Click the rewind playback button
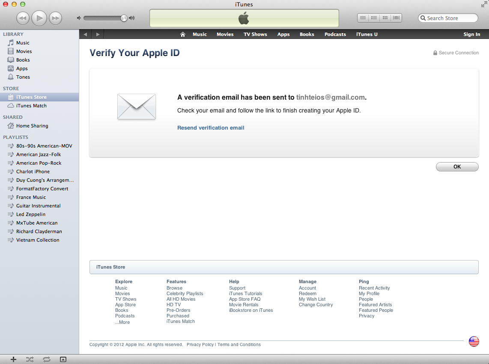 pyautogui.click(x=23, y=18)
